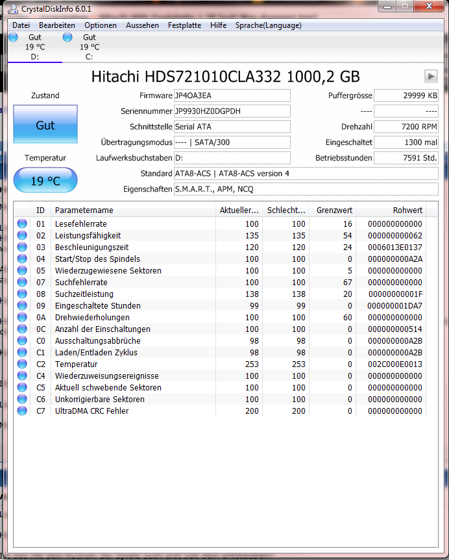449x560 pixels.
Task: Open the Aussehen menu
Action: (142, 25)
